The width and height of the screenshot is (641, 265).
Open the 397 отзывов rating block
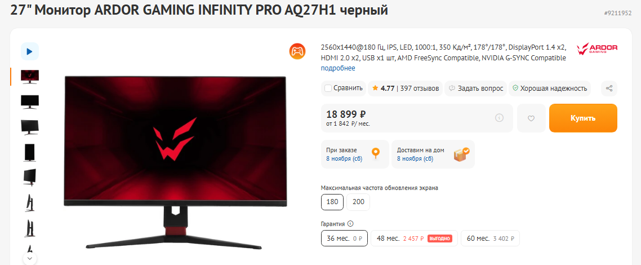click(405, 89)
